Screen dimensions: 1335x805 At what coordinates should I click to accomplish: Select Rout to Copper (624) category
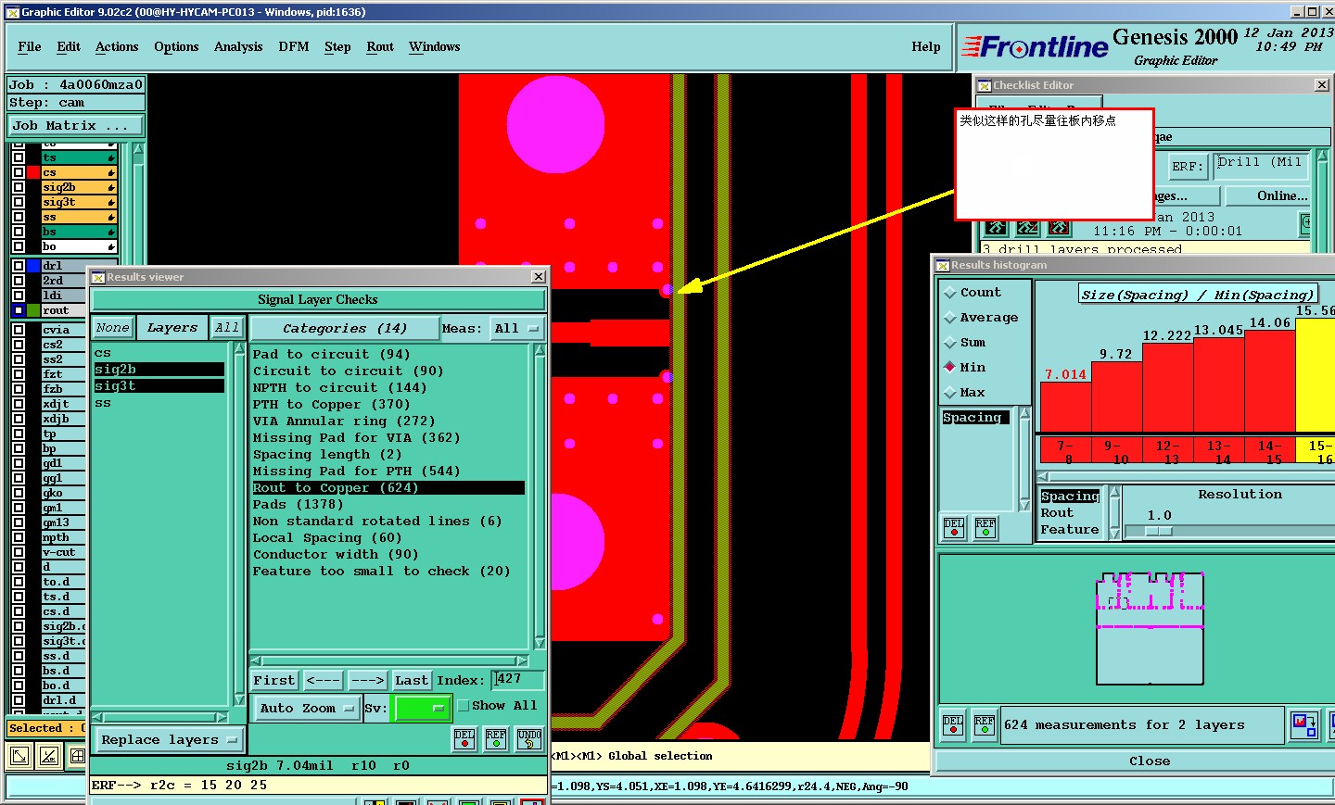point(388,488)
